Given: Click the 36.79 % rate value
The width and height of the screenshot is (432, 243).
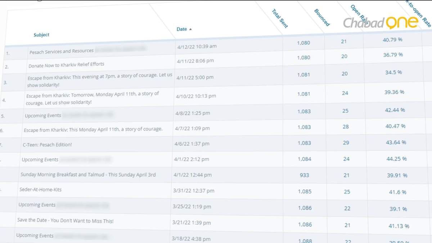Looking at the screenshot, I should click(x=393, y=55).
